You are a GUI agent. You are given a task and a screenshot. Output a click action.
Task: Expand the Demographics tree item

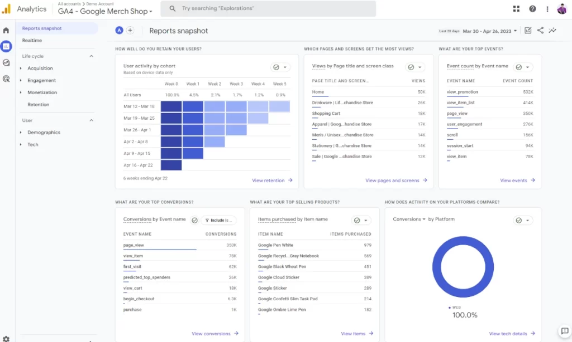pyautogui.click(x=21, y=133)
